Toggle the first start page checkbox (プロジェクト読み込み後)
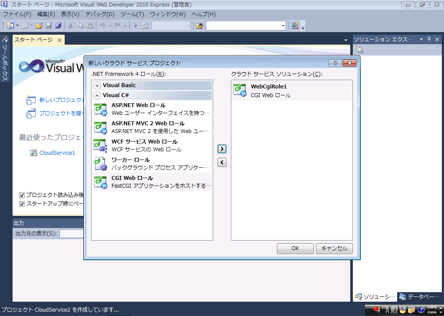The image size is (444, 316). click(x=22, y=195)
